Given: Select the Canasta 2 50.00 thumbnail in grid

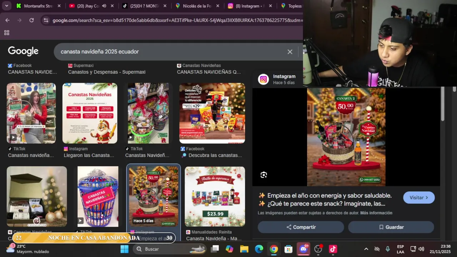Looking at the screenshot, I should (154, 196).
